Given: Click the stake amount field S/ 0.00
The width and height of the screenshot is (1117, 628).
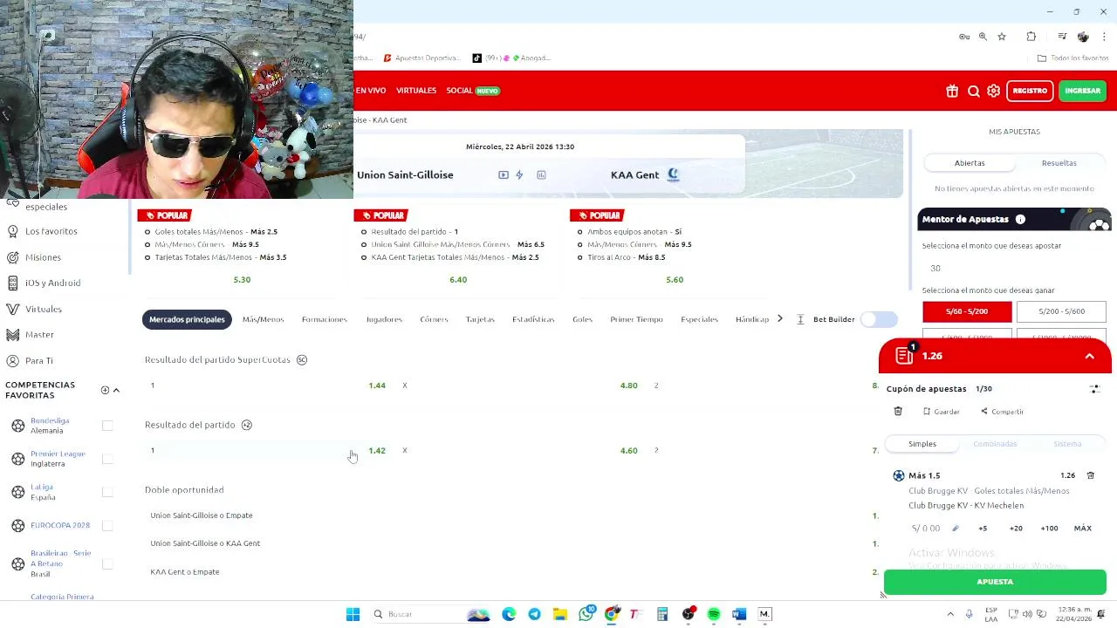Looking at the screenshot, I should [x=926, y=529].
